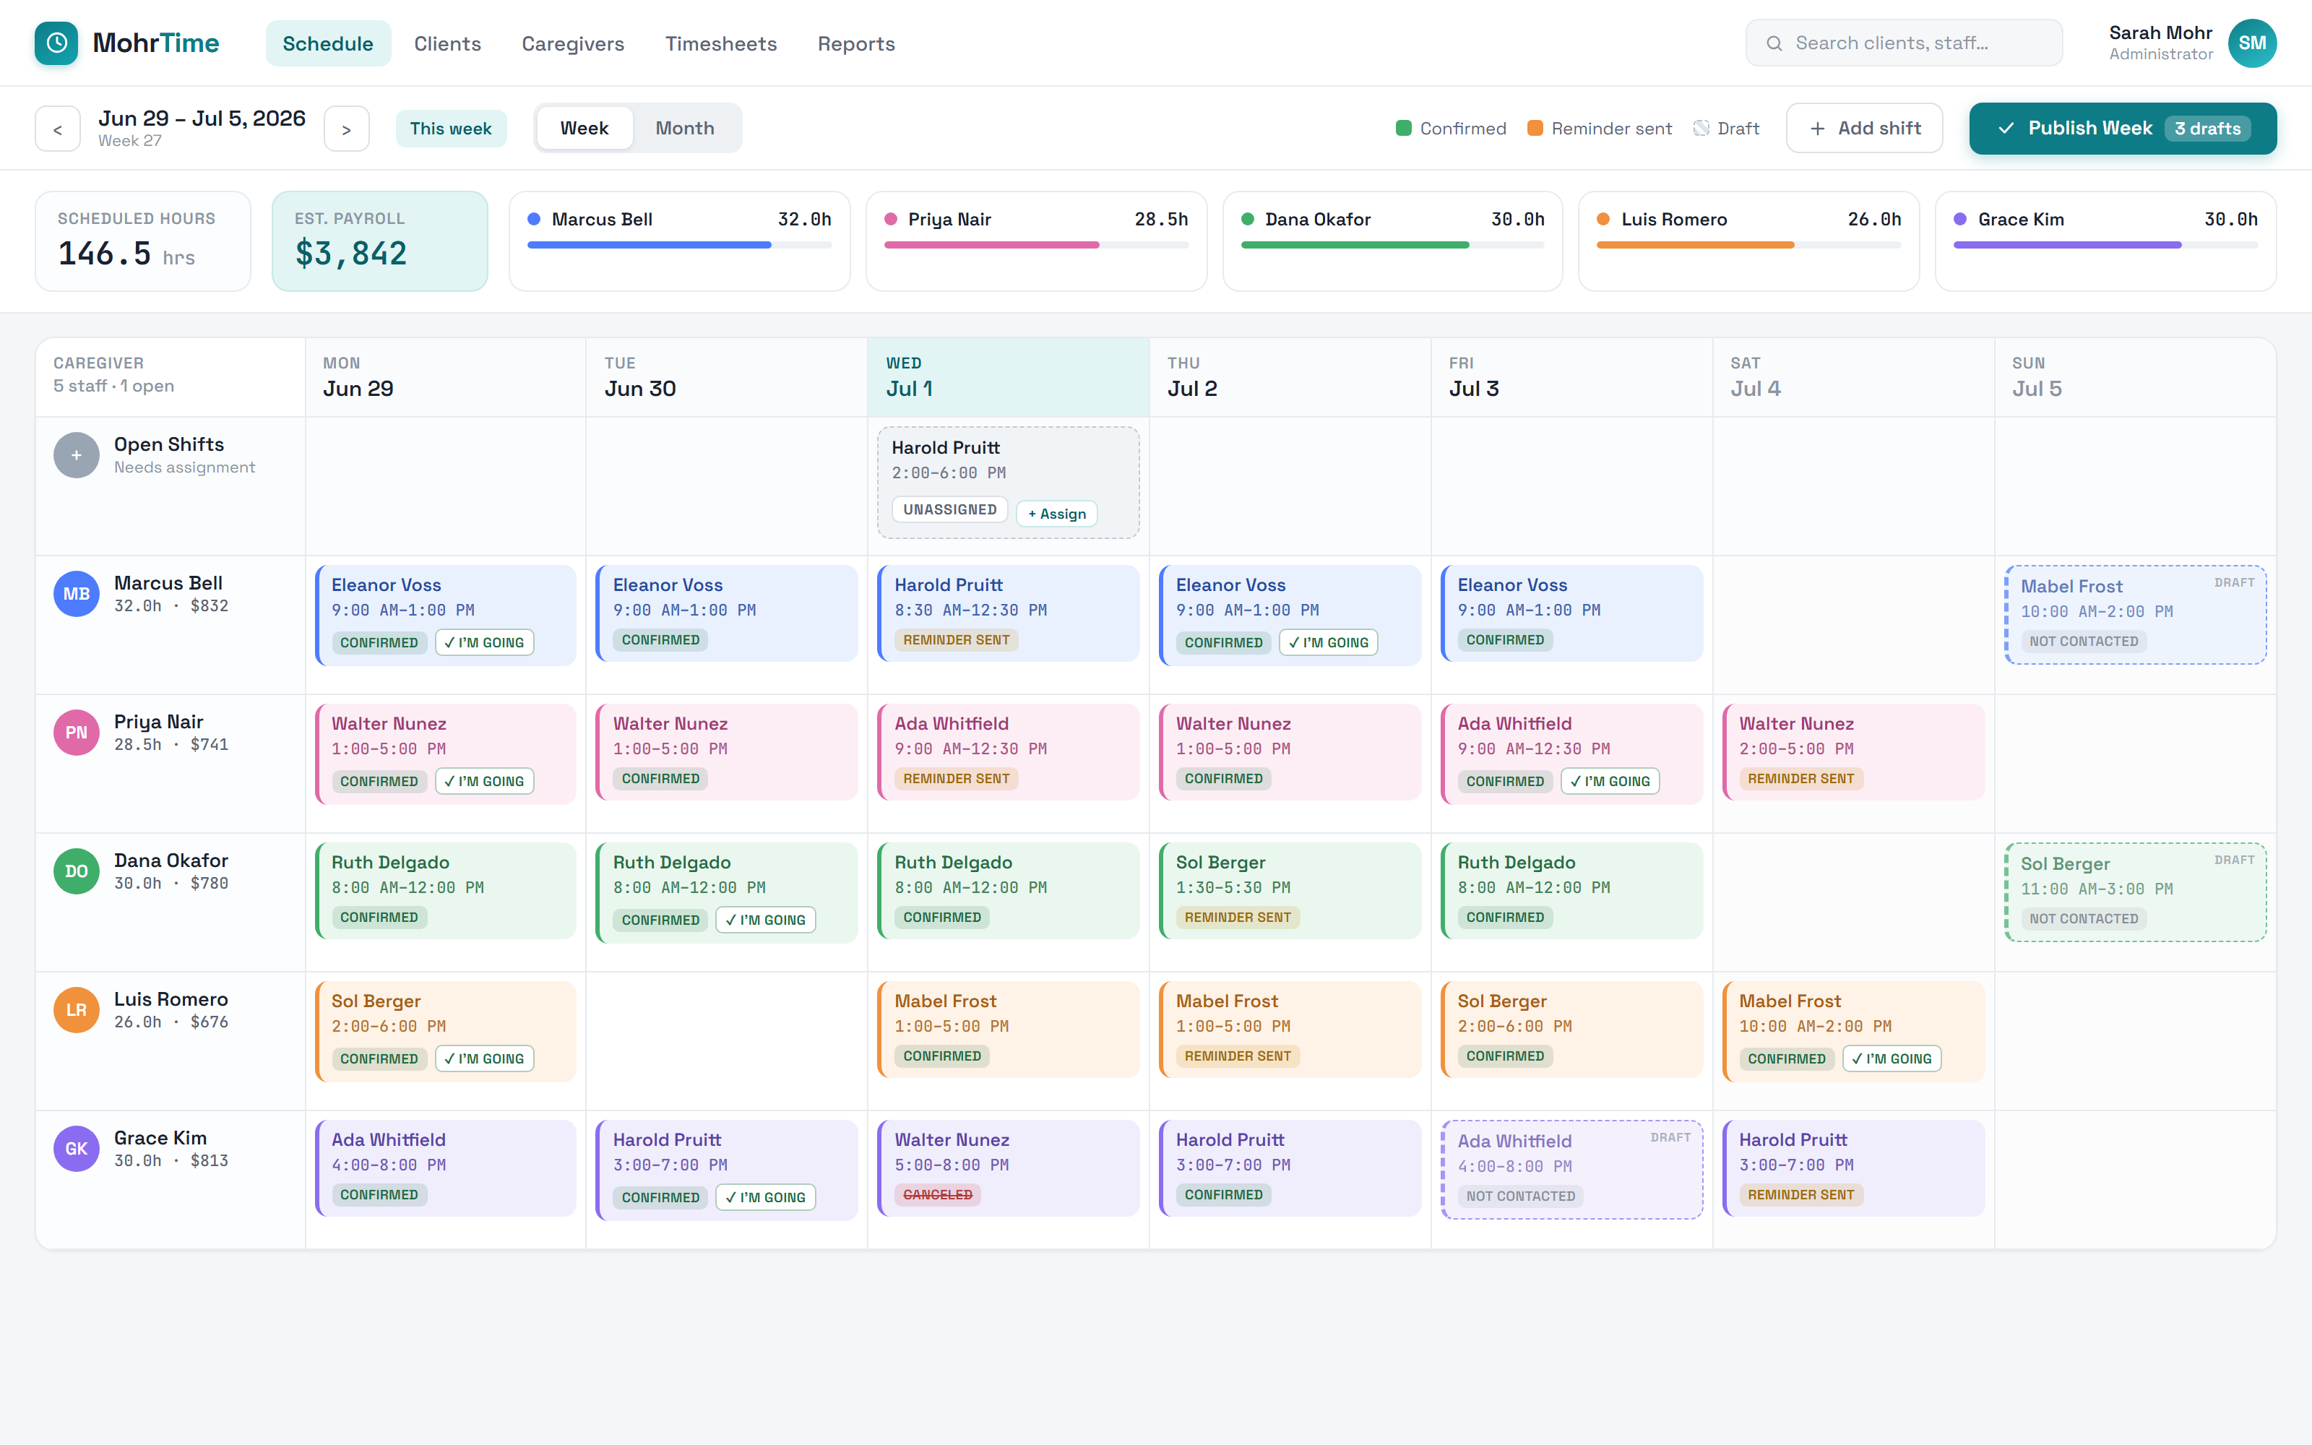2312x1445 pixels.
Task: Toggle I'm Going on Priya Nair's Monday shift
Action: click(484, 781)
